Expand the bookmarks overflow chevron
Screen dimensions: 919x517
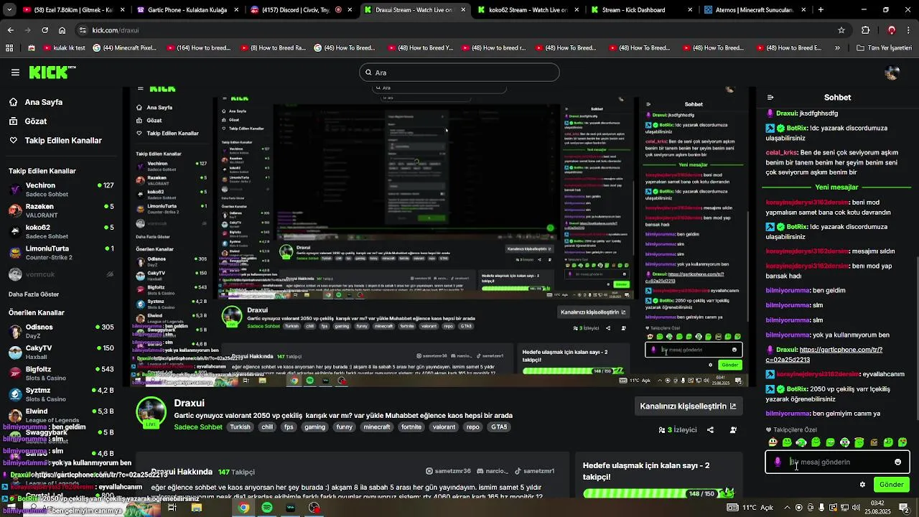tap(837, 48)
